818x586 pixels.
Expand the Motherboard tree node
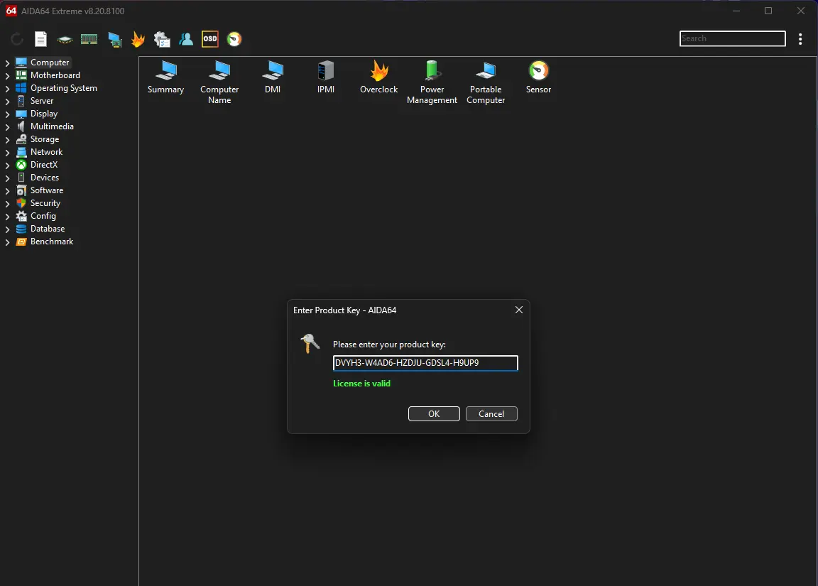(x=7, y=76)
